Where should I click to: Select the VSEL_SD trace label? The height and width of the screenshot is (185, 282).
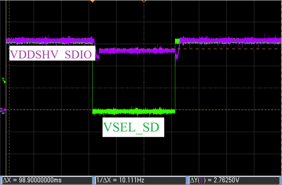click(x=133, y=127)
